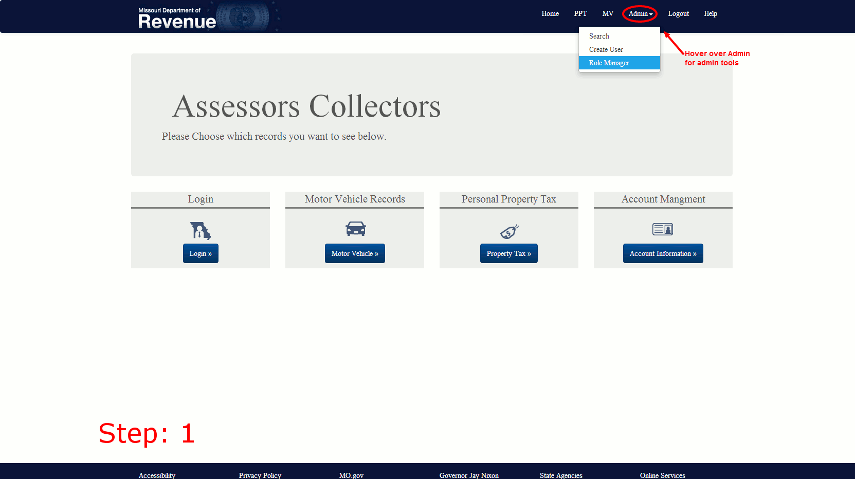Viewport: 855px width, 479px height.
Task: Expand the Admin dropdown menu
Action: point(640,14)
